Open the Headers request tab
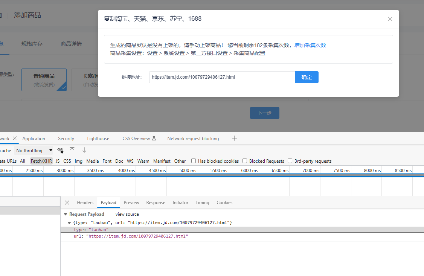Viewport: 424px width, 276px height. coord(85,203)
